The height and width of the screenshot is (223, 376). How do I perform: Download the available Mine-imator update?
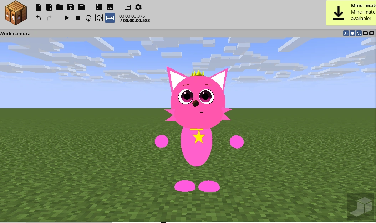[x=338, y=13]
